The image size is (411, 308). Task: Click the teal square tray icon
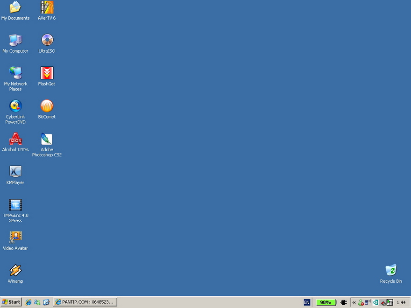coord(376,302)
